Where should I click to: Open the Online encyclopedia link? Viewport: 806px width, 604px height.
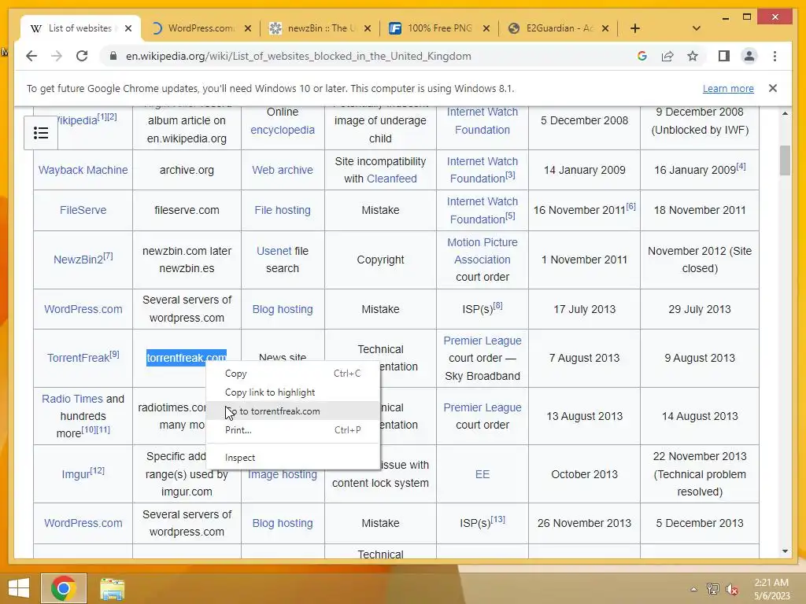point(283,130)
